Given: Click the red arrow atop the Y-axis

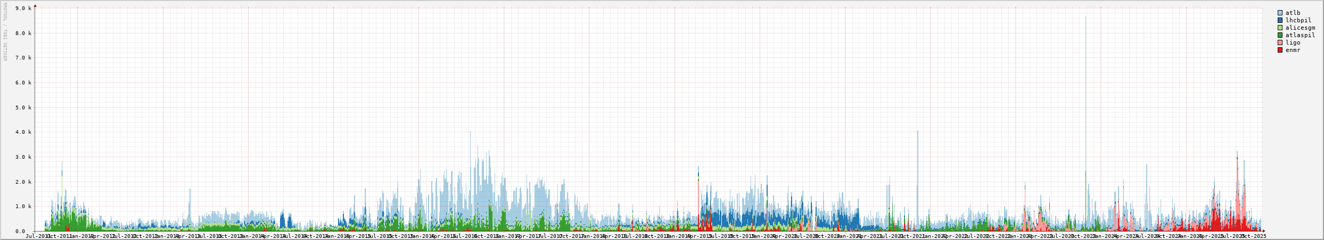Looking at the screenshot, I should [35, 6].
